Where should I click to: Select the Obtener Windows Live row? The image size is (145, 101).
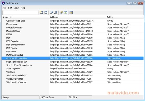[x=72, y=58]
